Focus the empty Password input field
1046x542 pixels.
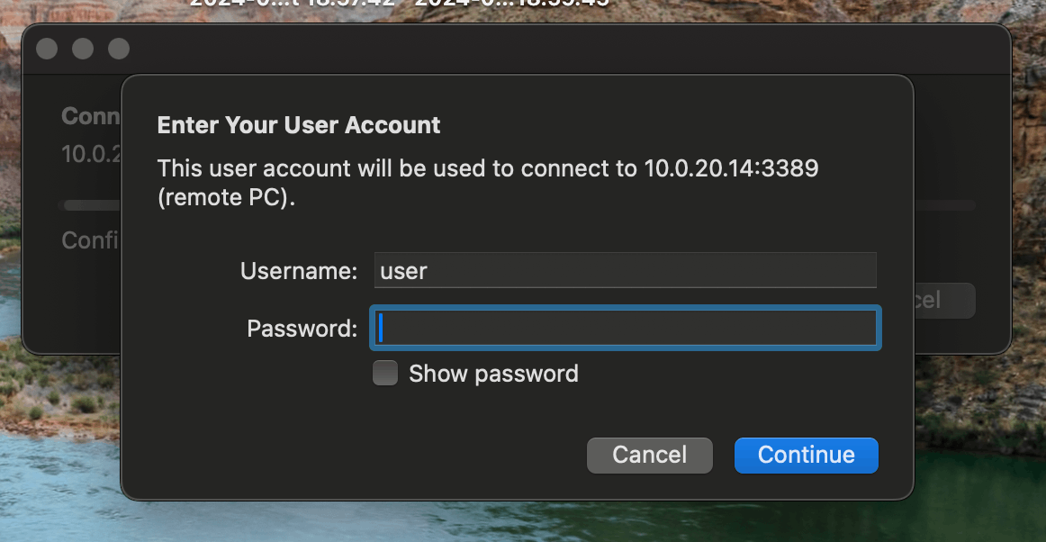coord(625,328)
